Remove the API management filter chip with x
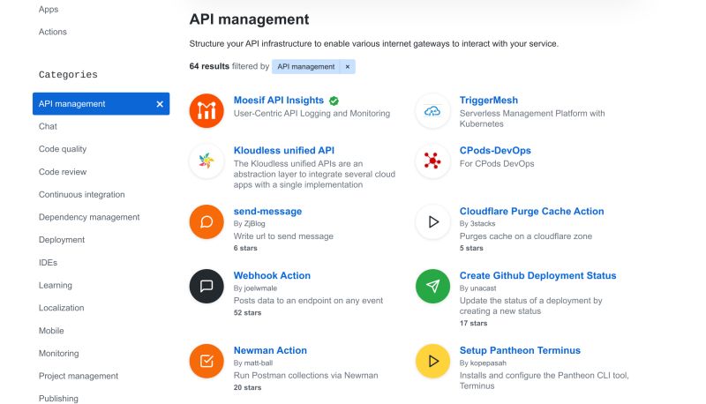The width and height of the screenshot is (706, 404). (x=348, y=66)
